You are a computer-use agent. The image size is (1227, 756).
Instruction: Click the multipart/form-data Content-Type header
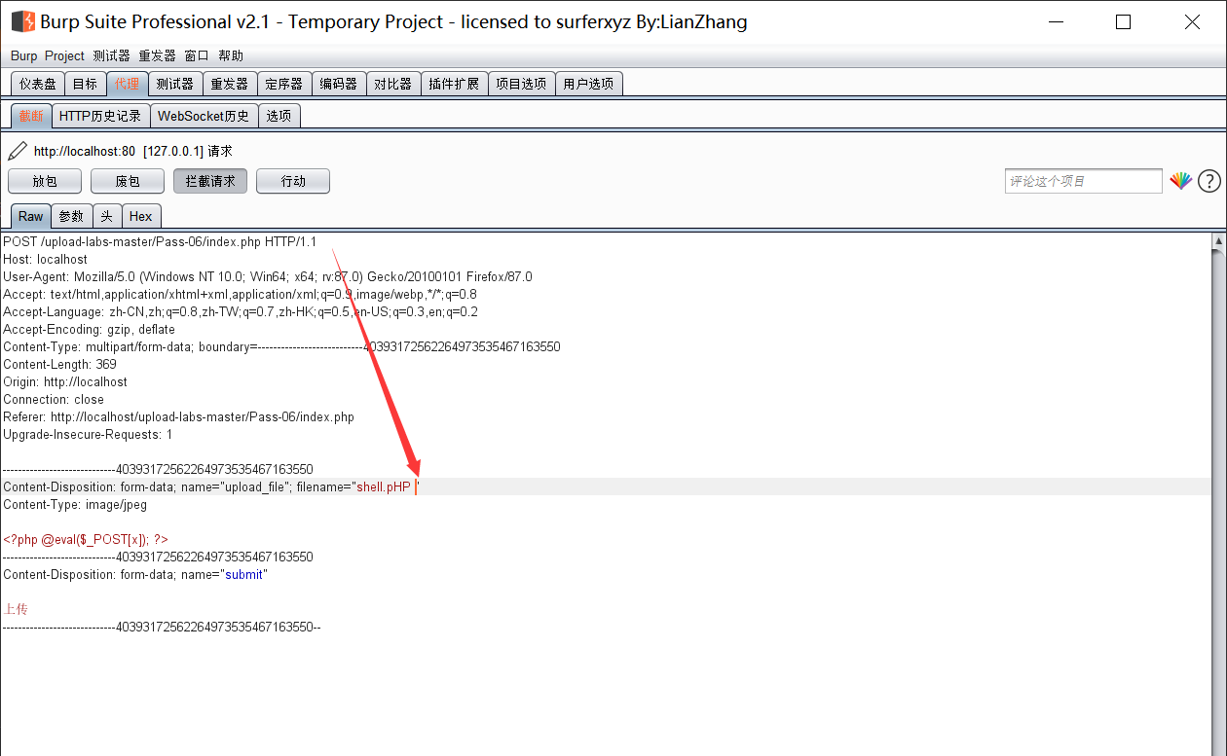tap(281, 346)
